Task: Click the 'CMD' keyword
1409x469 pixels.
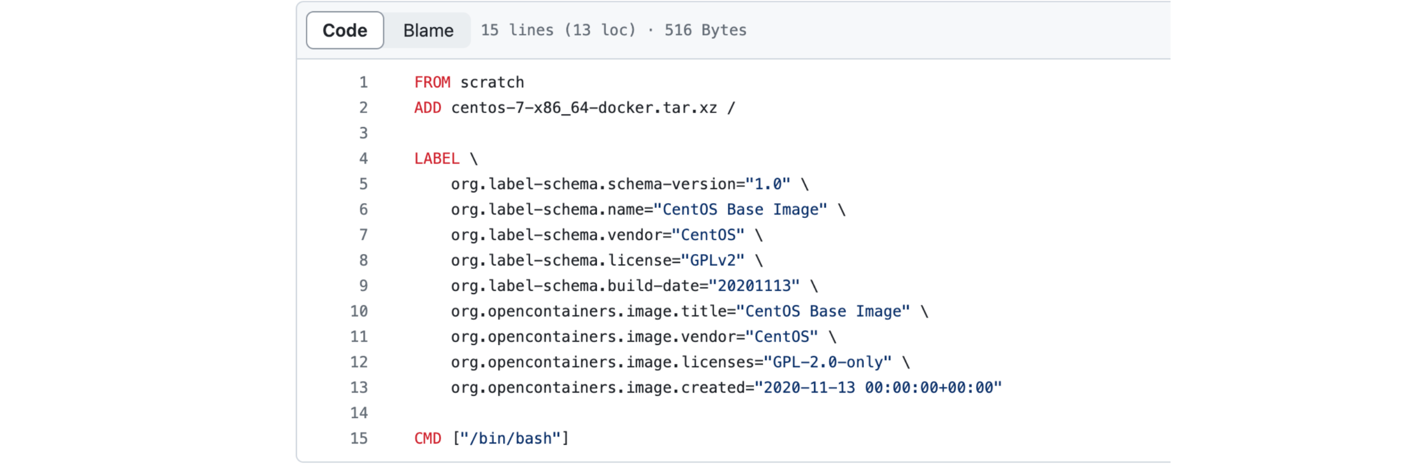Action: (x=428, y=438)
